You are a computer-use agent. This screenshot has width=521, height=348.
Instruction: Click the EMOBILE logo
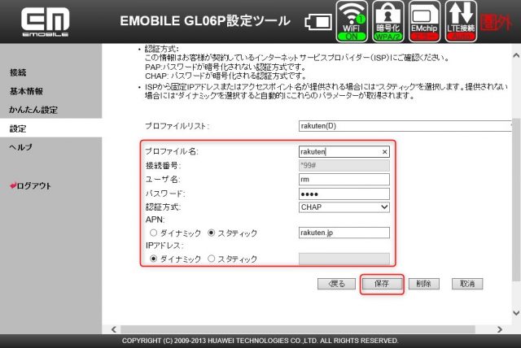point(46,22)
